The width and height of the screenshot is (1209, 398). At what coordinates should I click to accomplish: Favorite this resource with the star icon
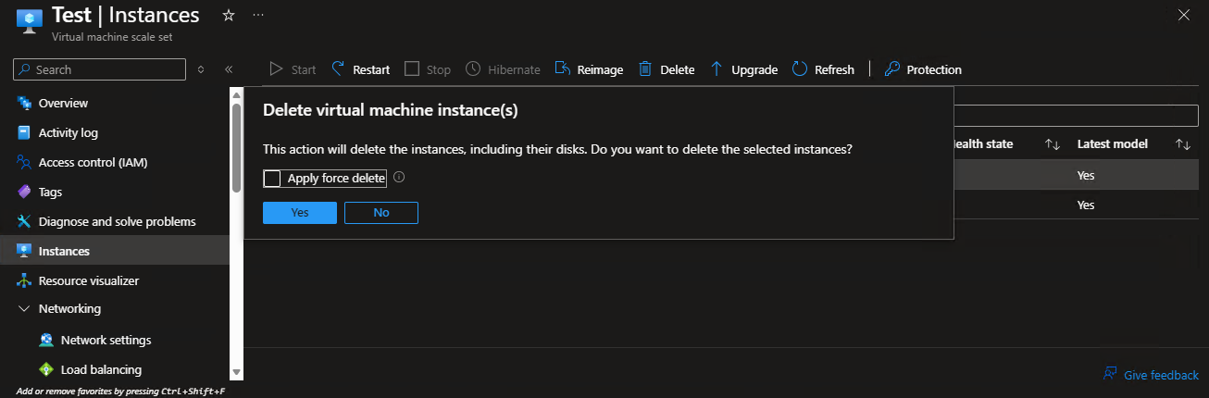tap(229, 16)
